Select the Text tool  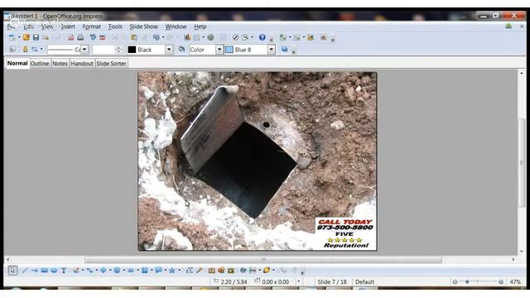coord(64,271)
